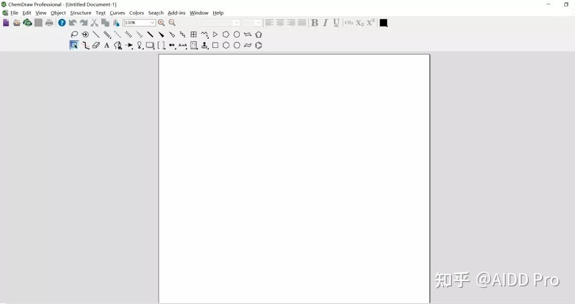Select the Multiple Bonds tool

[x=107, y=35]
